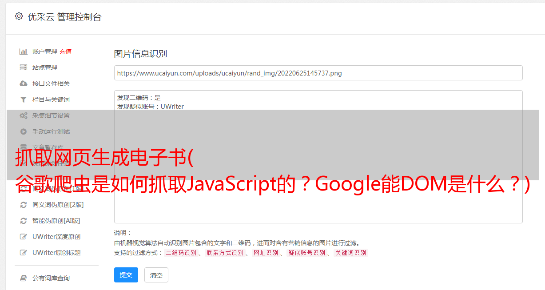Open 站点管理 in the sidebar
This screenshot has width=545, height=290.
pos(45,68)
